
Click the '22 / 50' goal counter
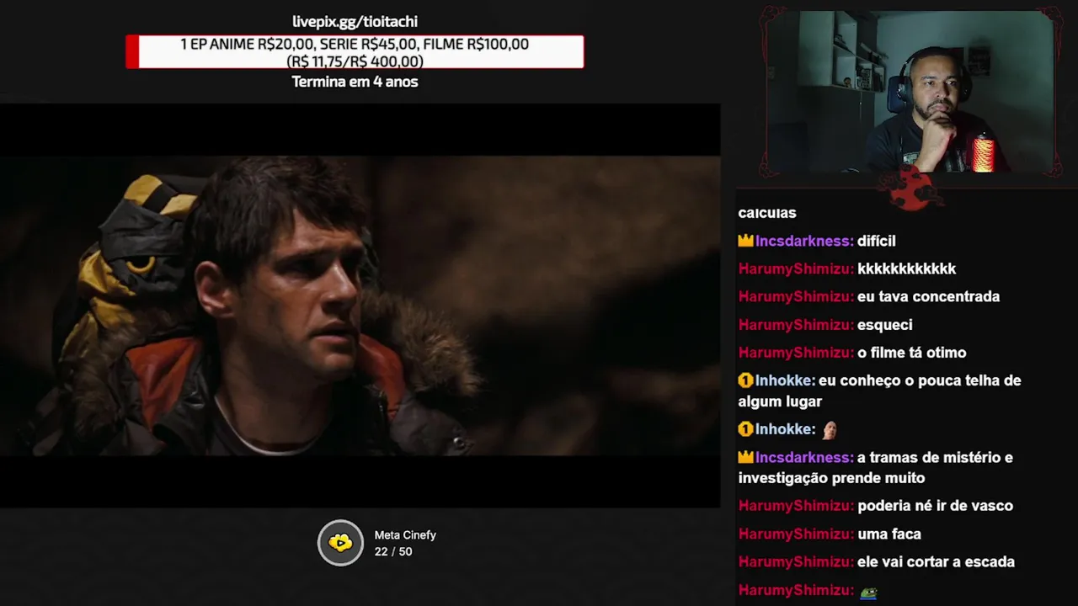(x=393, y=552)
